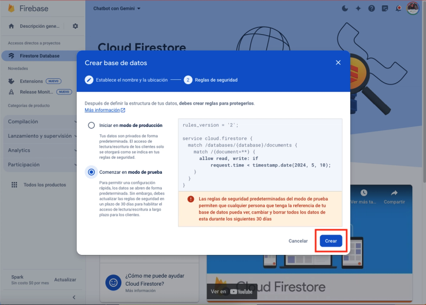Click Ver en YouTube button
426x305 pixels.
pos(232,292)
